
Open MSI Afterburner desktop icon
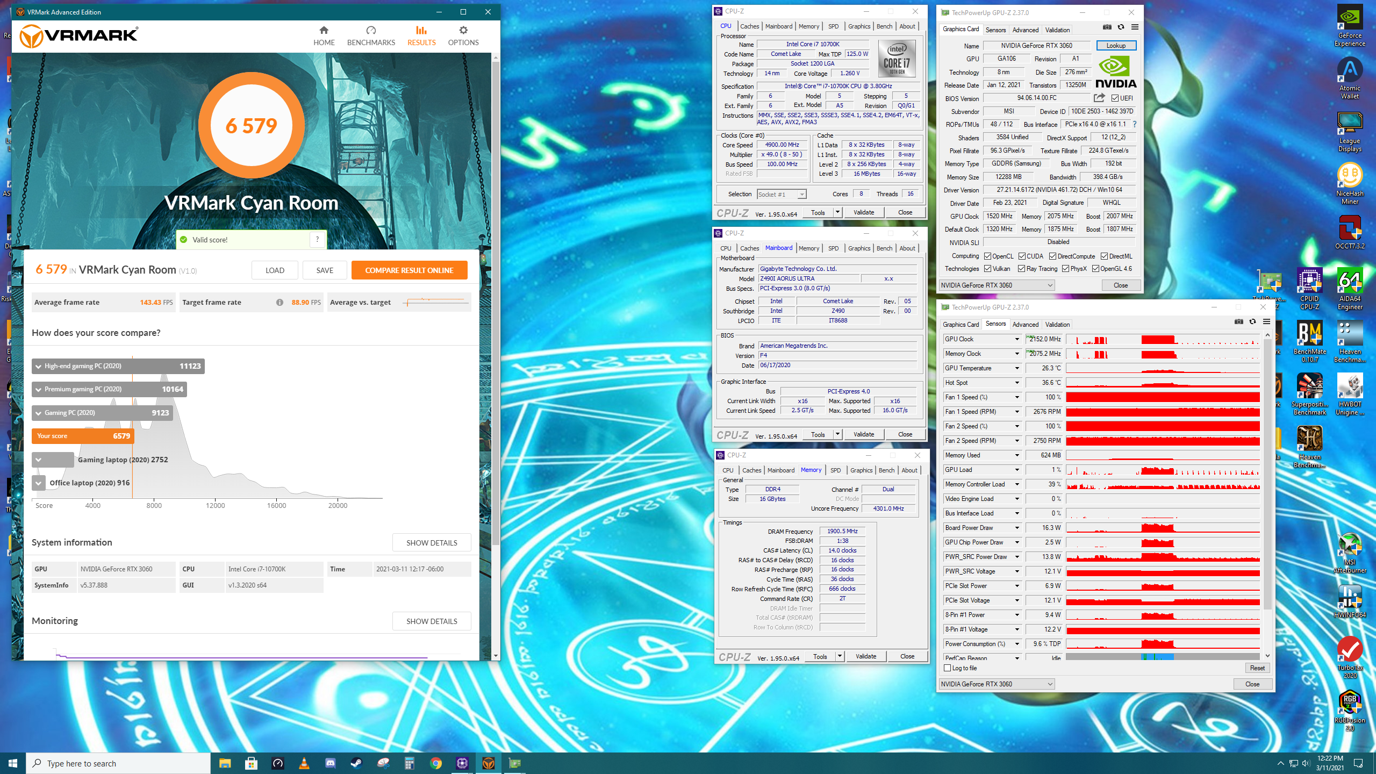coord(1350,553)
